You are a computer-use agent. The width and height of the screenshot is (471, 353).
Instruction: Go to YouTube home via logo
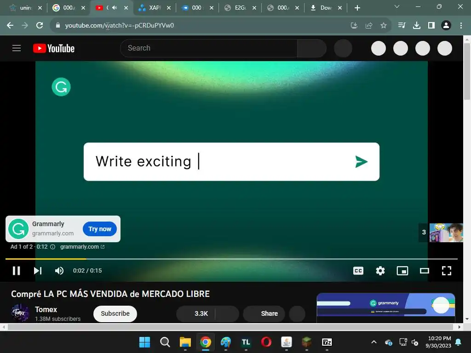click(x=54, y=48)
